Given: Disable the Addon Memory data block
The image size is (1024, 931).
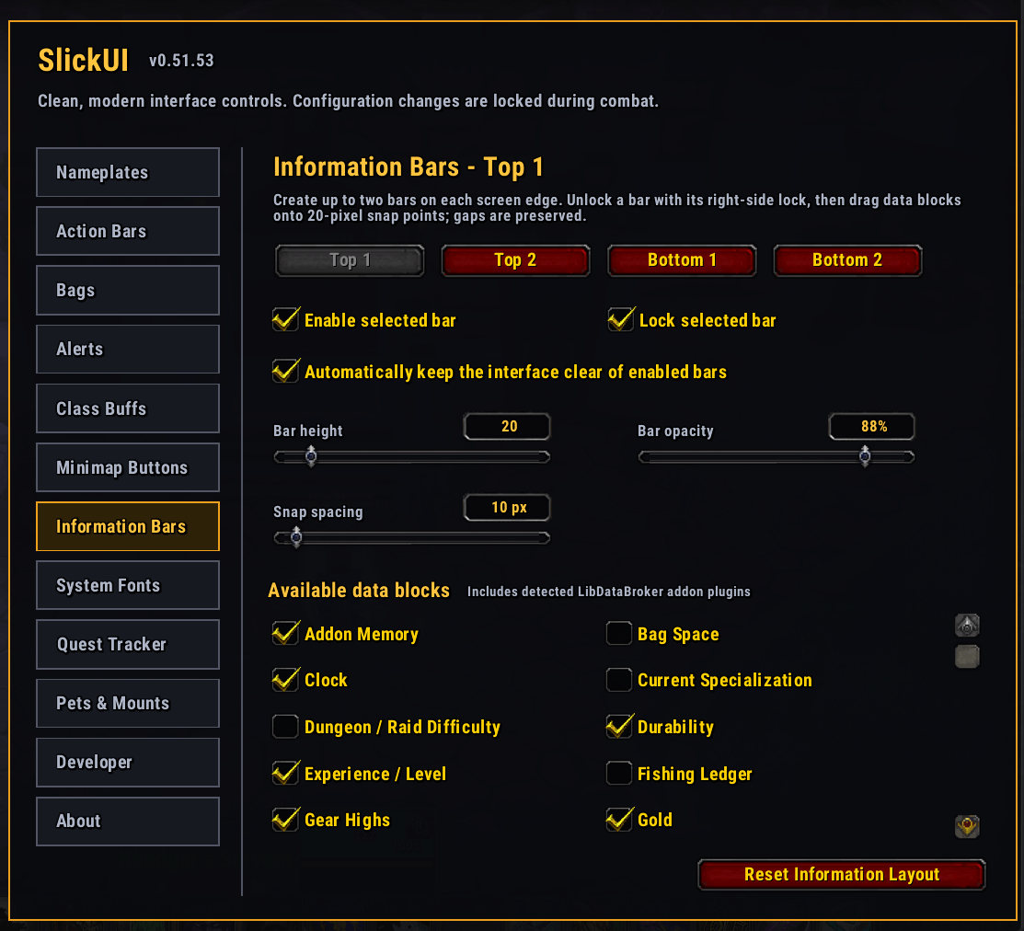Looking at the screenshot, I should 285,633.
